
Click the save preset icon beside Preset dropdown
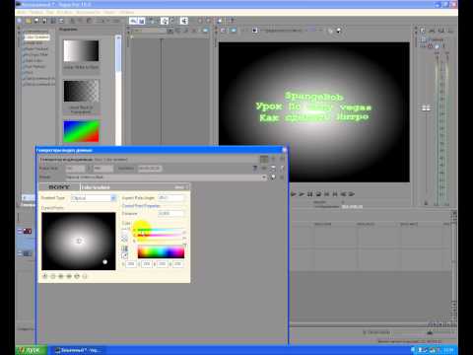click(273, 177)
